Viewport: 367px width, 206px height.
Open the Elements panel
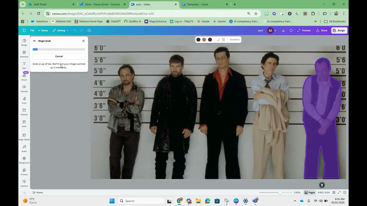[x=24, y=54]
